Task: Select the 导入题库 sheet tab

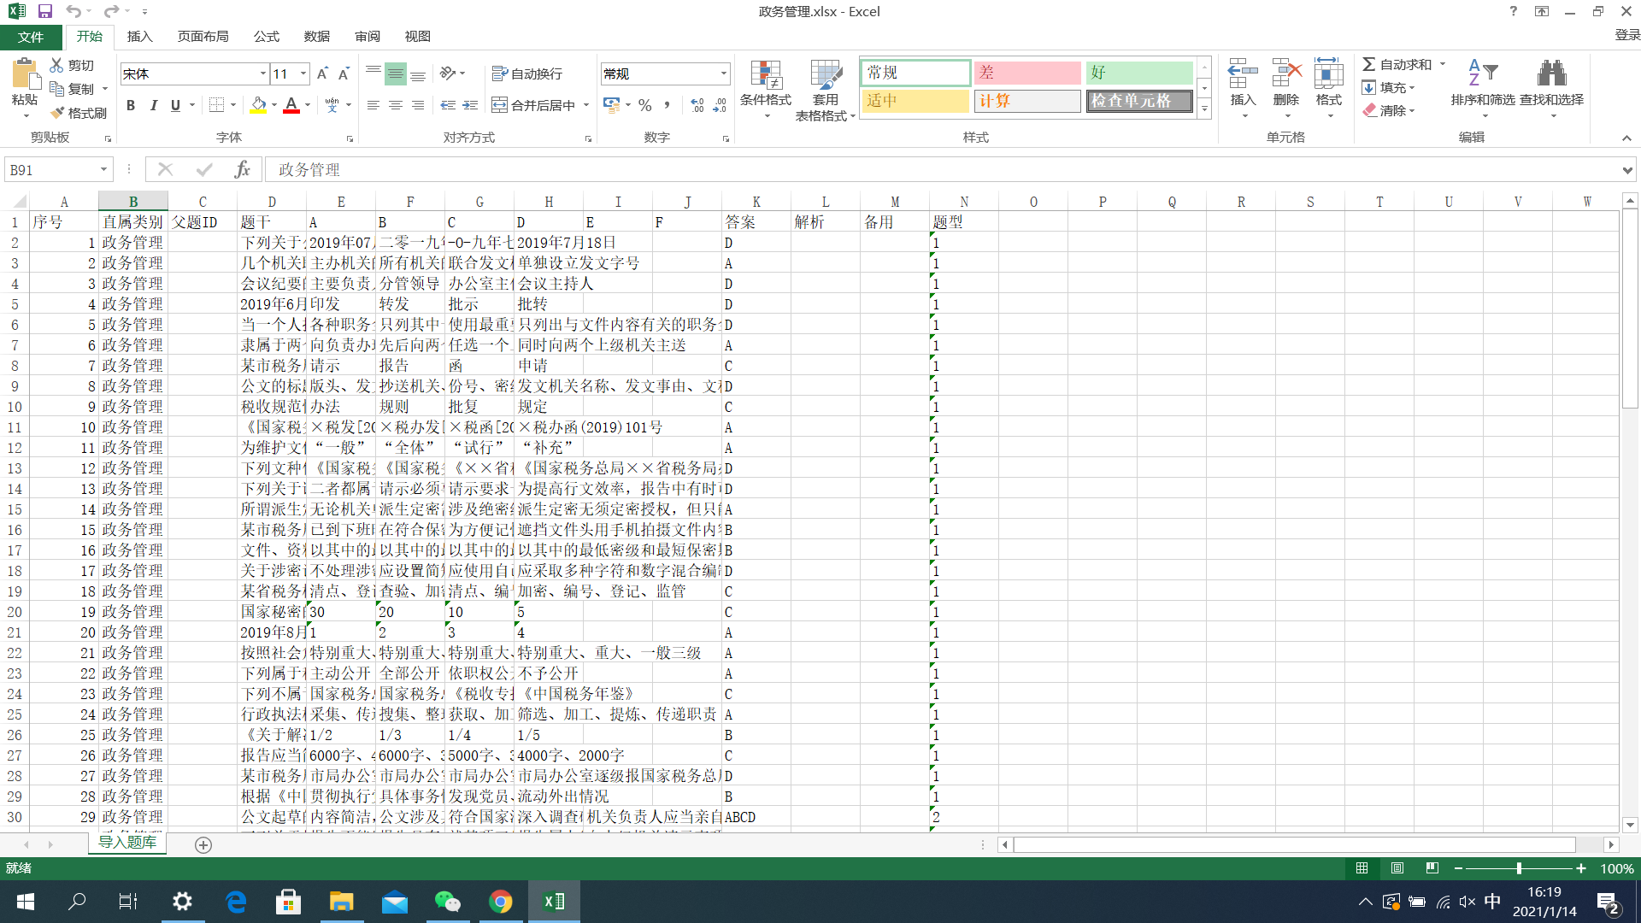Action: click(x=127, y=843)
